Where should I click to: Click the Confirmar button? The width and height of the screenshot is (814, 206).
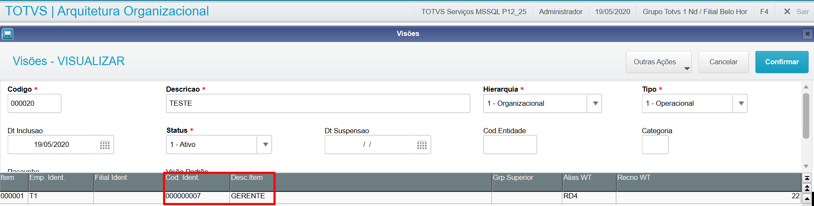tap(782, 62)
